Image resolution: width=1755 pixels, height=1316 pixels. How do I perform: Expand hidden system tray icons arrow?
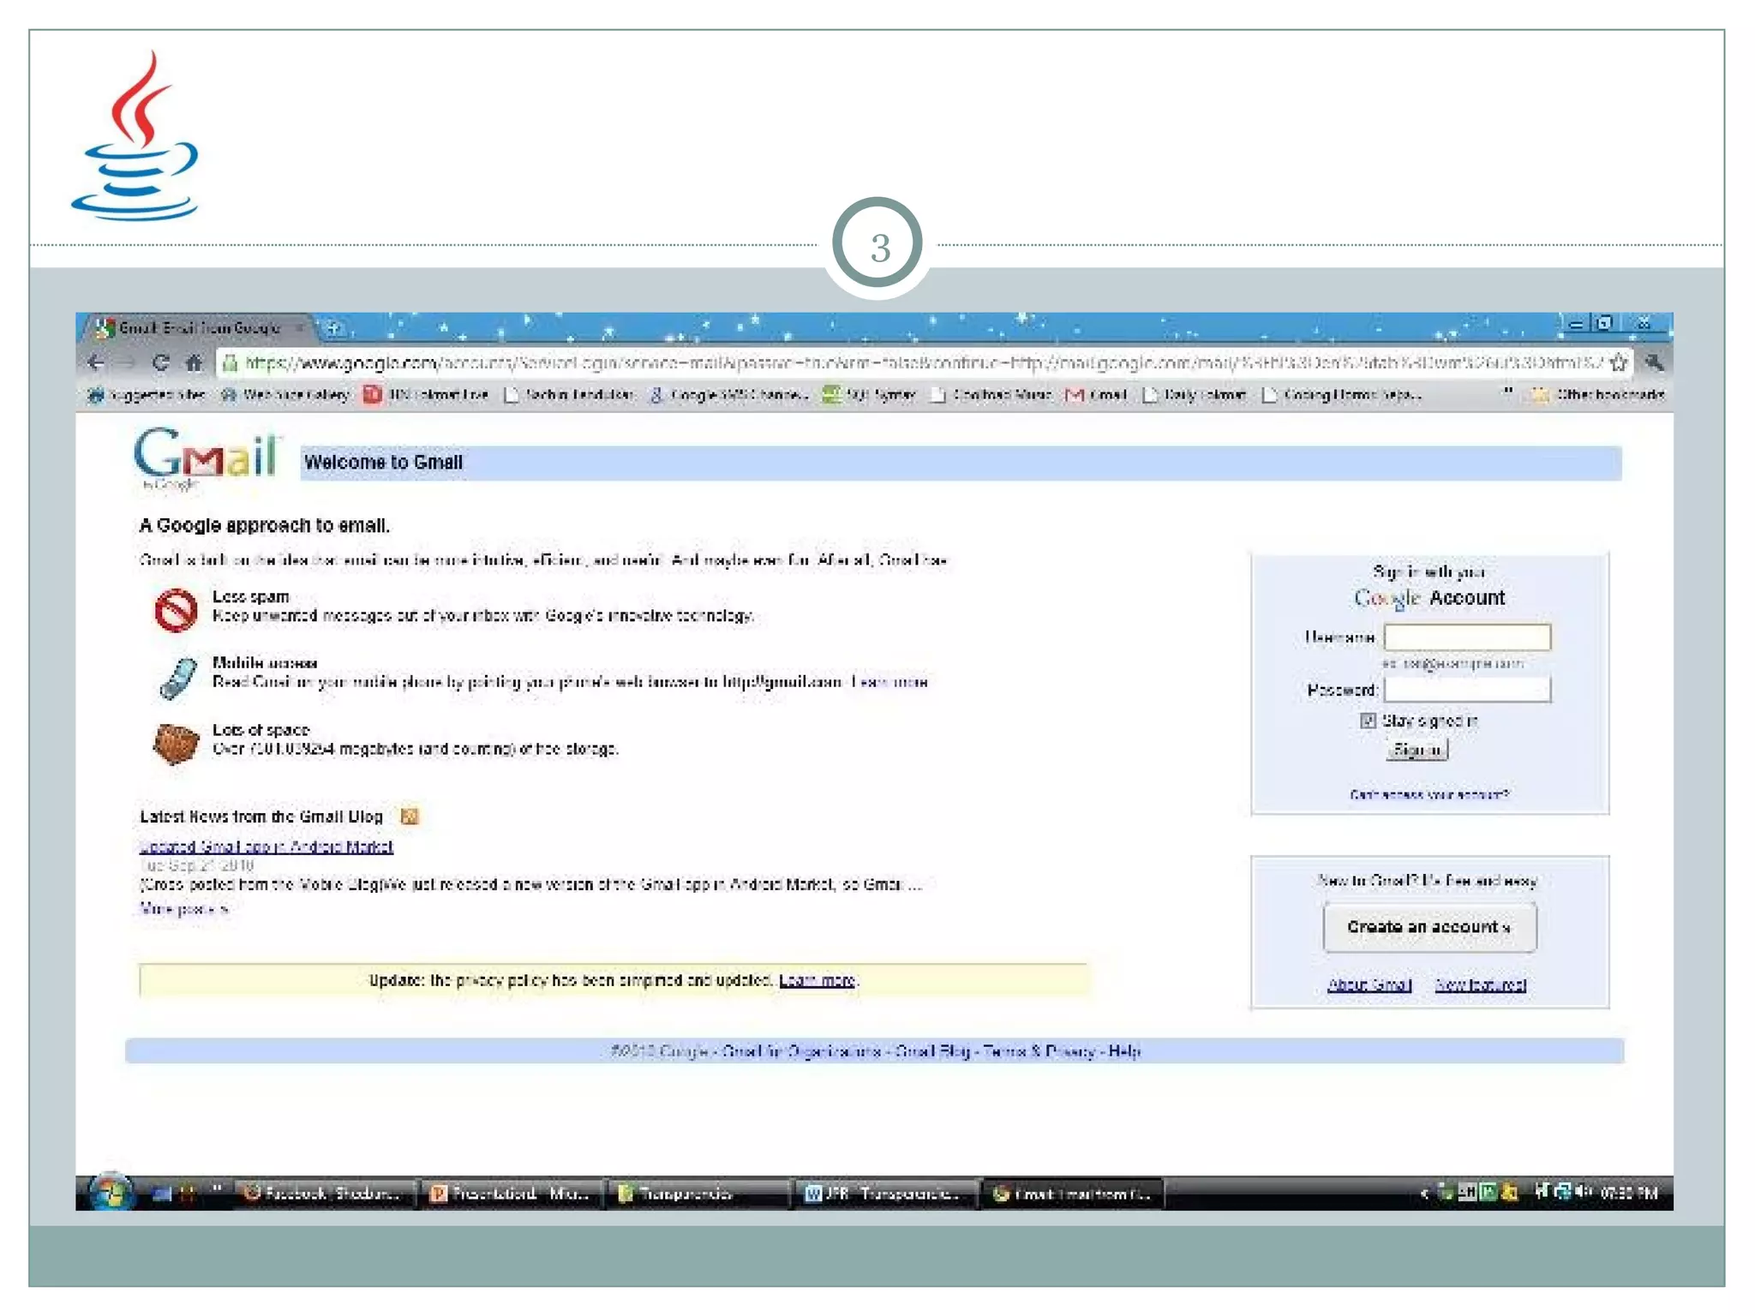coord(1423,1192)
